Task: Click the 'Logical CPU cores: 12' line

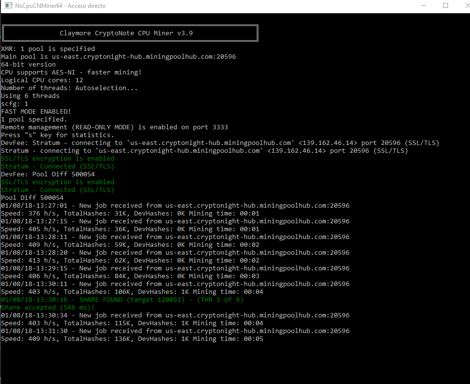Action: 42,80
